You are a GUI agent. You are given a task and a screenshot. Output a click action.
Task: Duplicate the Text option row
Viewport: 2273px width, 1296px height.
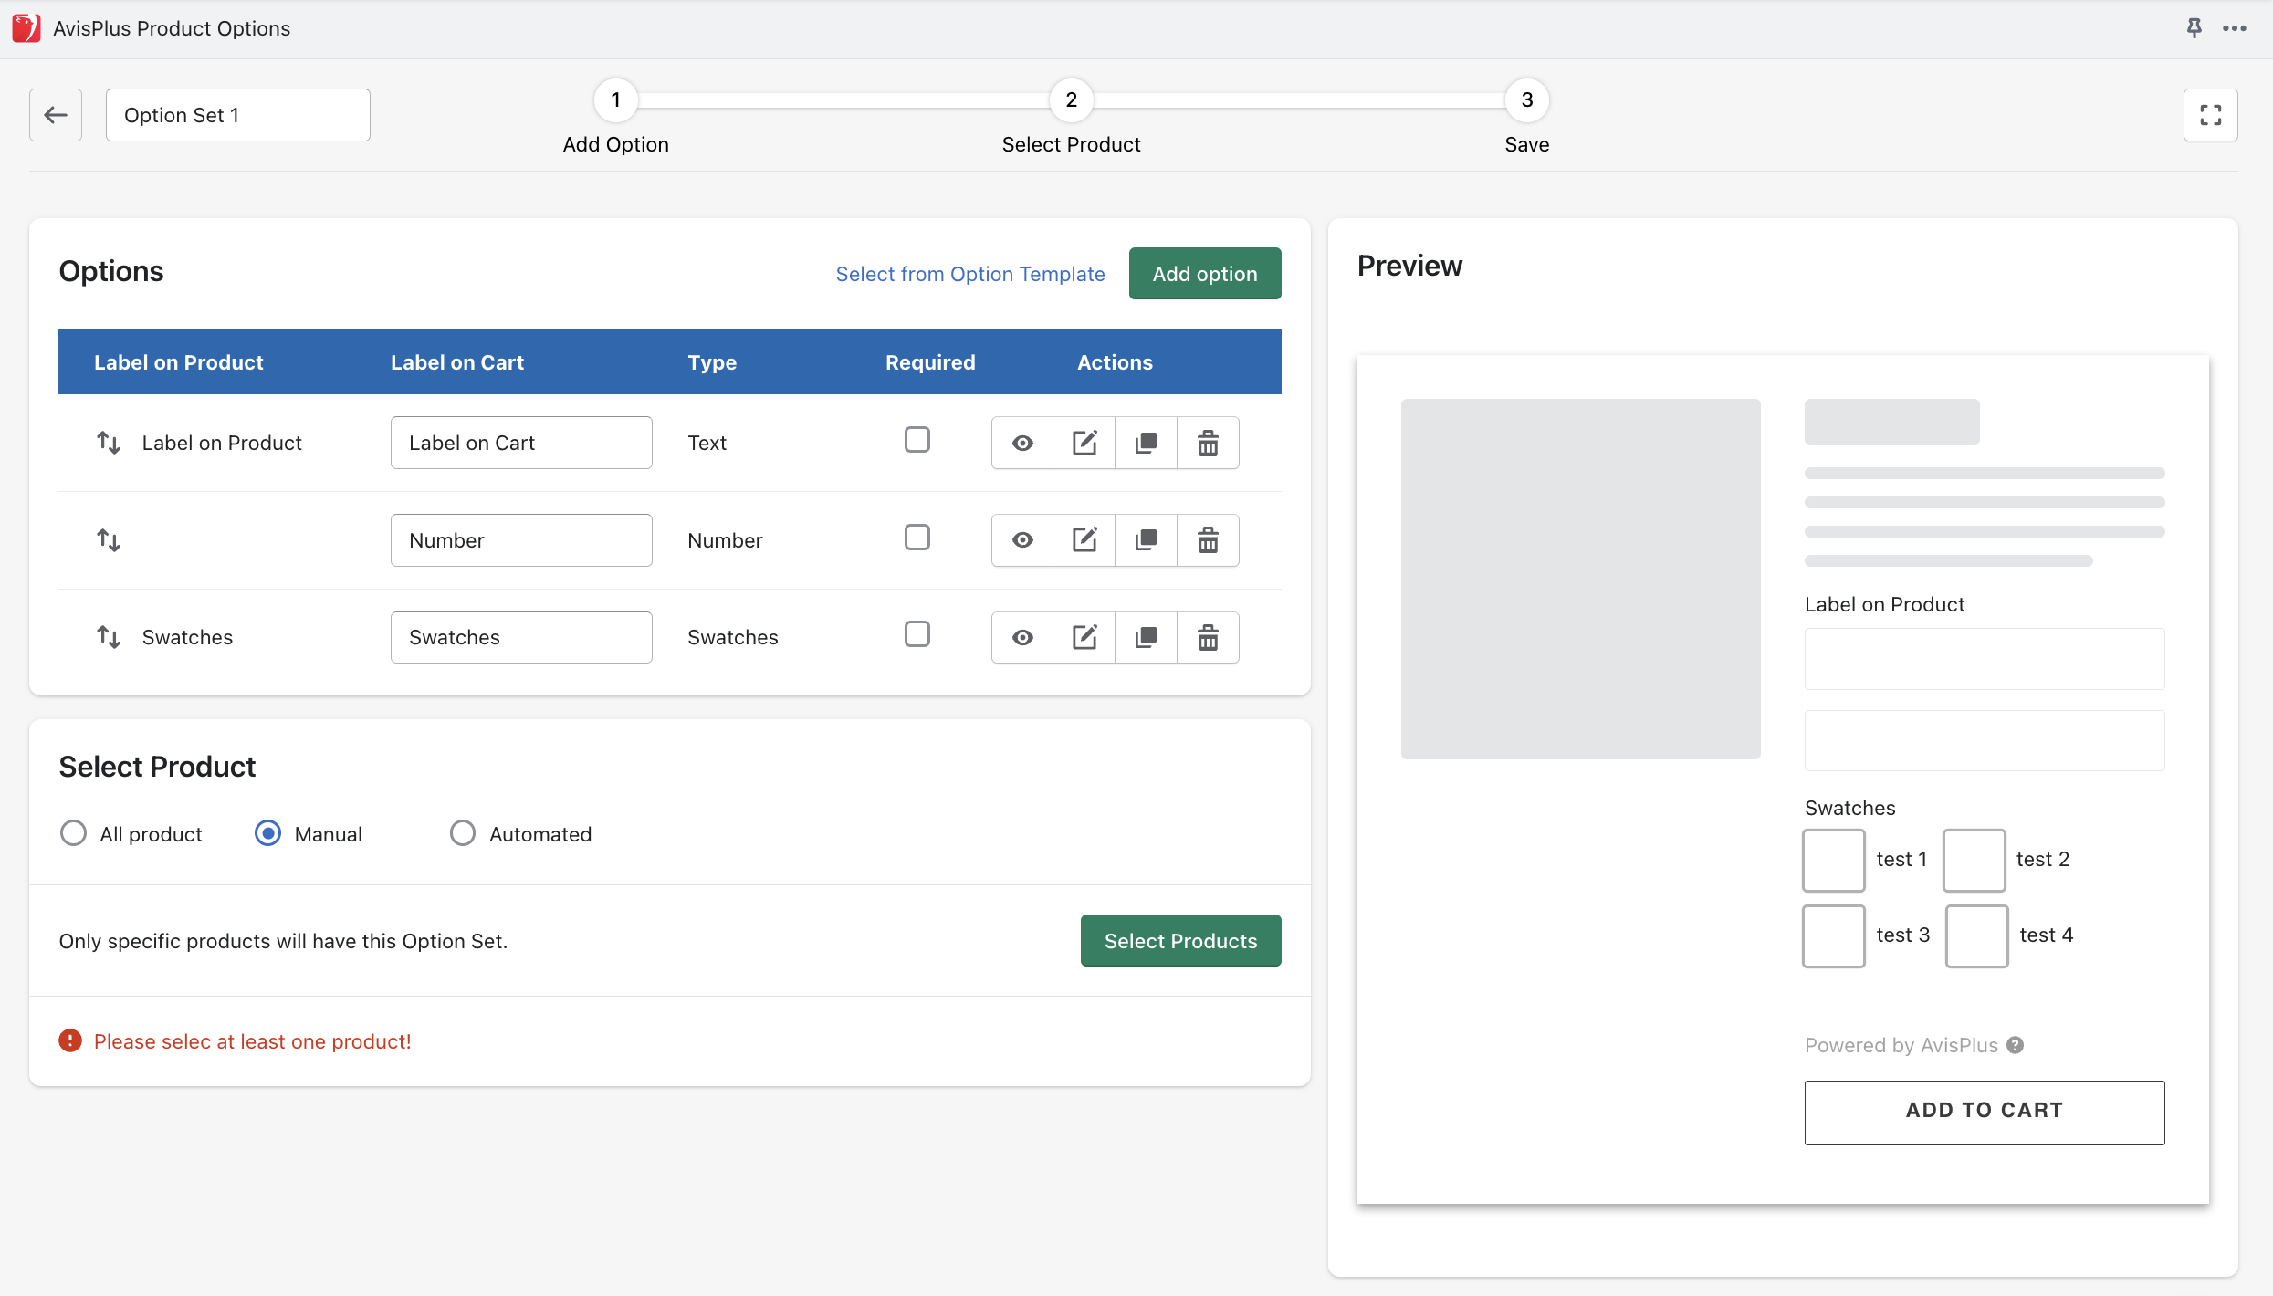(x=1146, y=443)
